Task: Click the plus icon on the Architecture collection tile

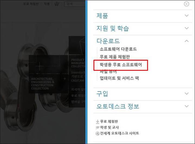Action: [65, 79]
